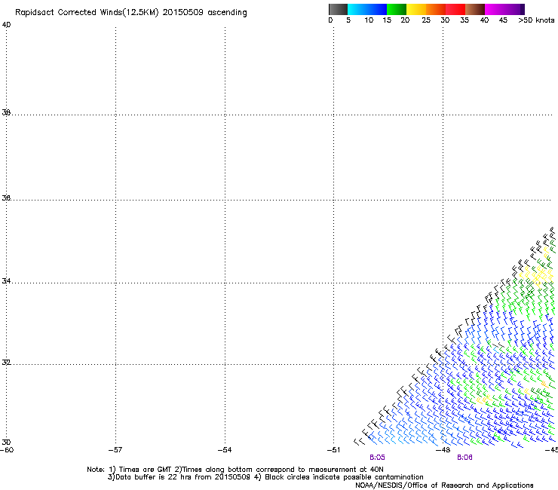Click the red 30-35 knots legend segment
558x490 pixels.
click(x=455, y=9)
